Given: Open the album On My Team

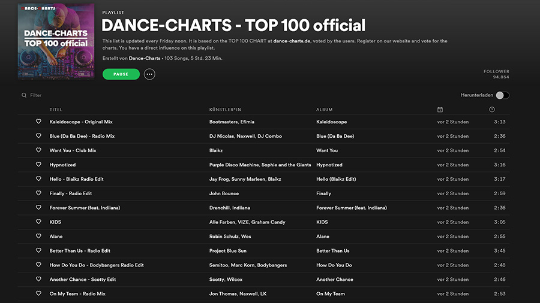Looking at the screenshot, I should tap(331, 294).
